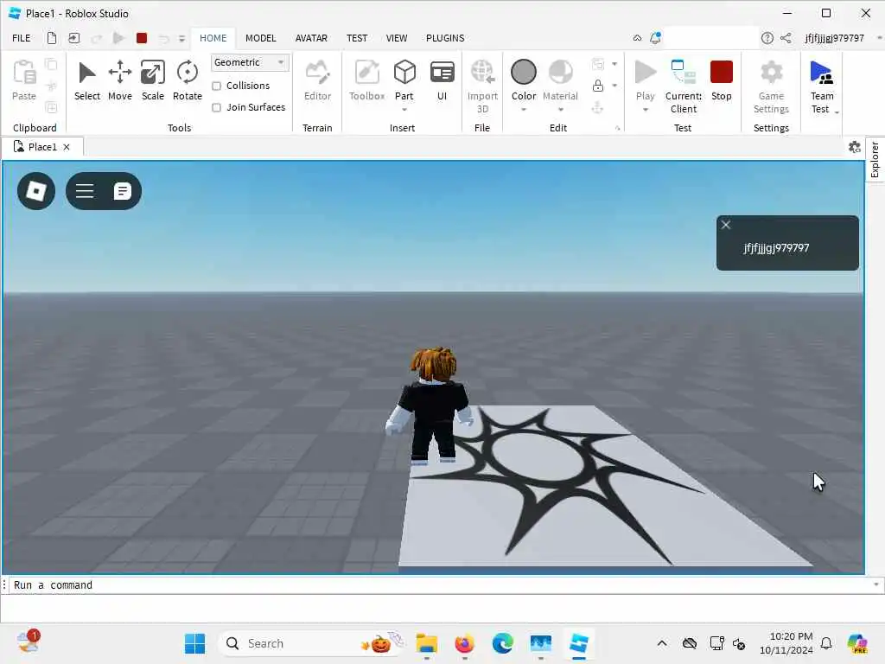Screen dimensions: 885x664
Task: Open the account jfjfjjjgj979797 dropdown
Action: (879, 38)
